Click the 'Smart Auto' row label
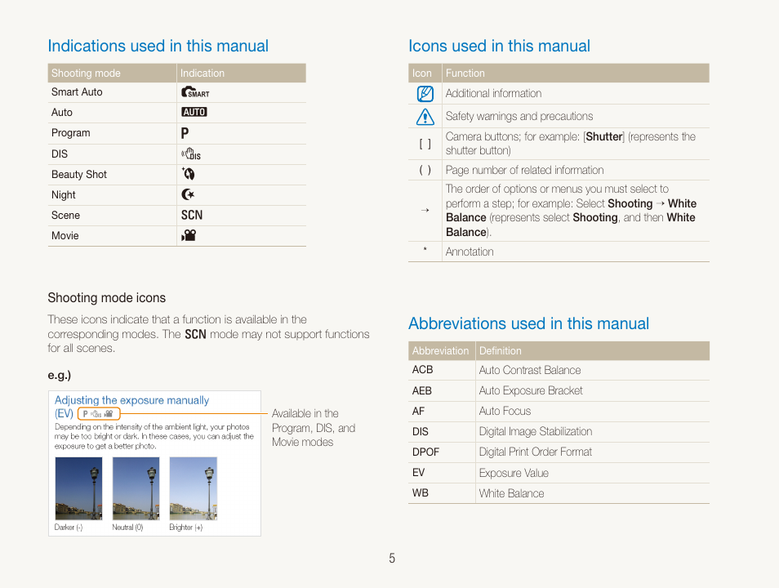Screen dimensions: 779x588 [77, 92]
